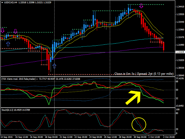Click the current price tag 1.31529
185x139 pixels.
click(180, 52)
